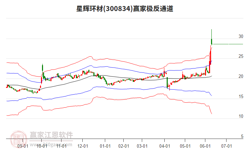Select the 09-01 date label

pos(23,146)
